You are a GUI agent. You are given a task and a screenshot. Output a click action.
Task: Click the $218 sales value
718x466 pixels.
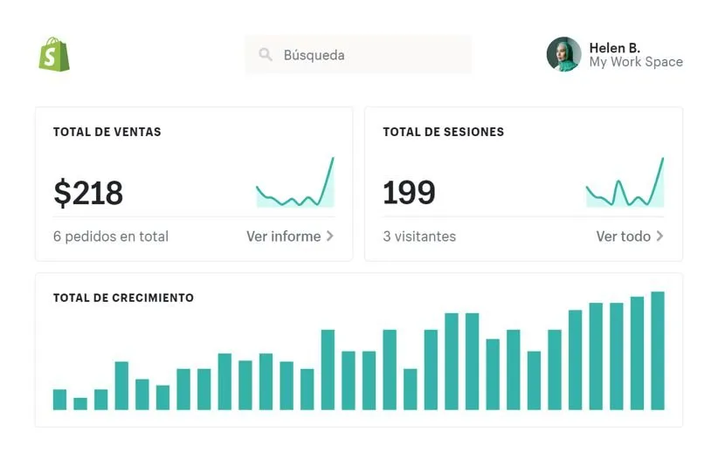pos(88,193)
